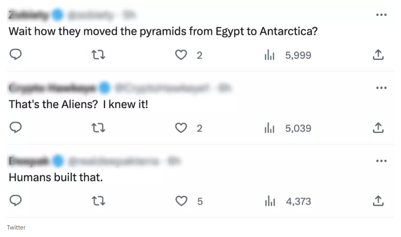Share the pyramids Antarctica tweet
The image size is (401, 237).
378,55
